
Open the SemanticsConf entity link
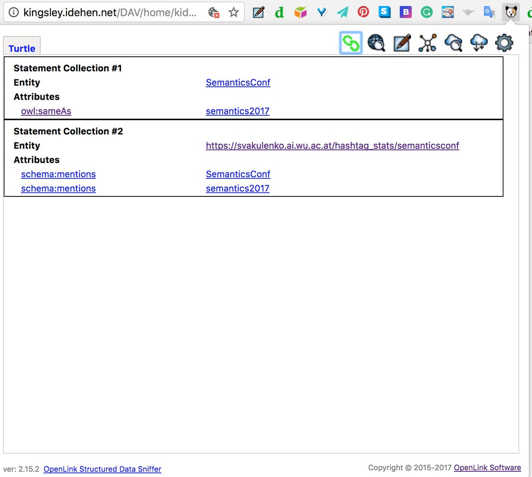pos(238,82)
